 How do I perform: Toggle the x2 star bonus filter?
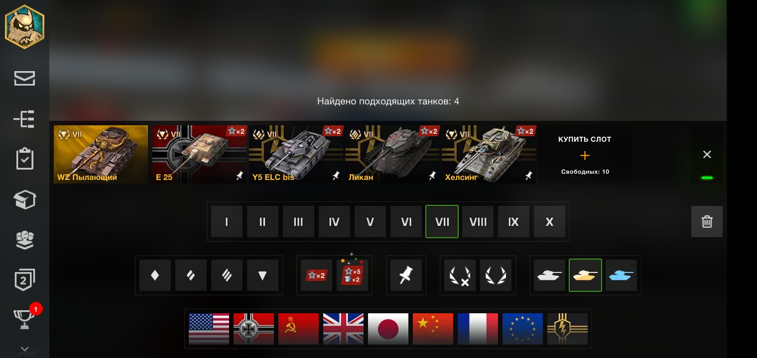pyautogui.click(x=316, y=275)
